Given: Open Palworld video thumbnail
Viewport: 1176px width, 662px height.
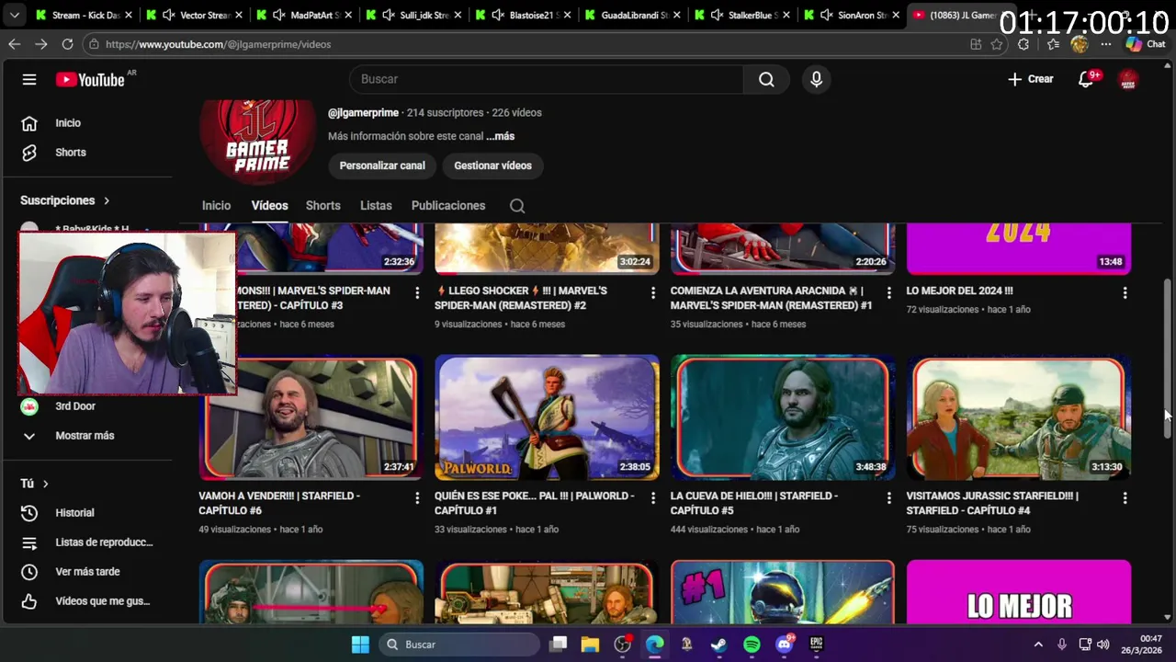Looking at the screenshot, I should click(547, 417).
